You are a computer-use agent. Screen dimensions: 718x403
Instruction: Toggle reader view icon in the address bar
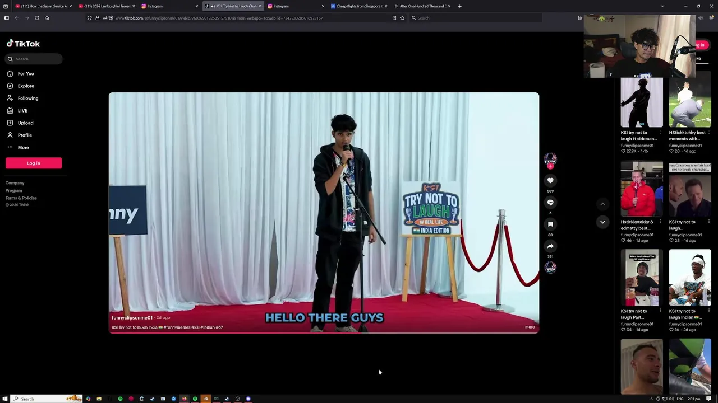394,18
